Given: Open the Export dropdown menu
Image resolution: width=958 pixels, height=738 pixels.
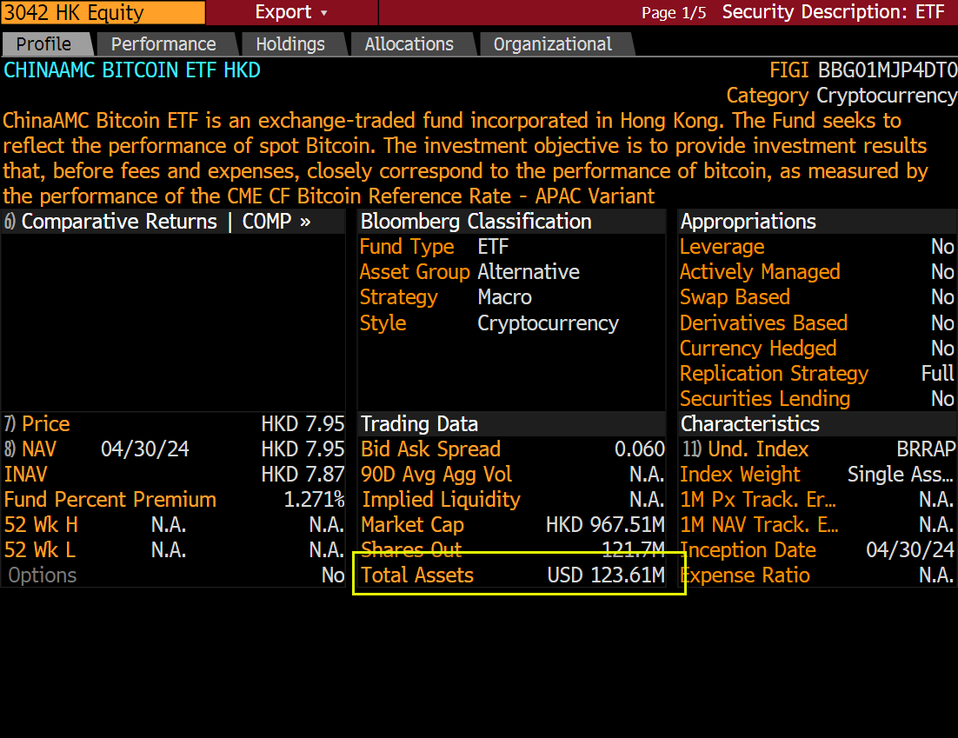Looking at the screenshot, I should (291, 12).
